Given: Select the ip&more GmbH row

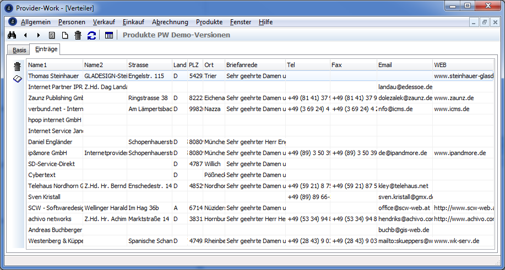Looking at the screenshot, I should (260, 153).
